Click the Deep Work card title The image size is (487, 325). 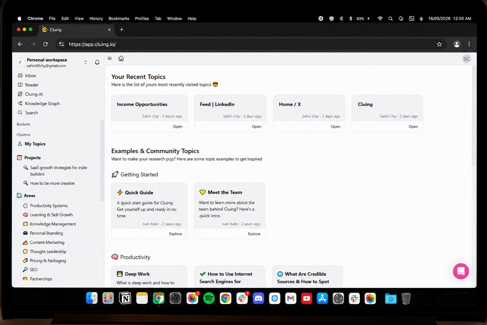(x=137, y=274)
